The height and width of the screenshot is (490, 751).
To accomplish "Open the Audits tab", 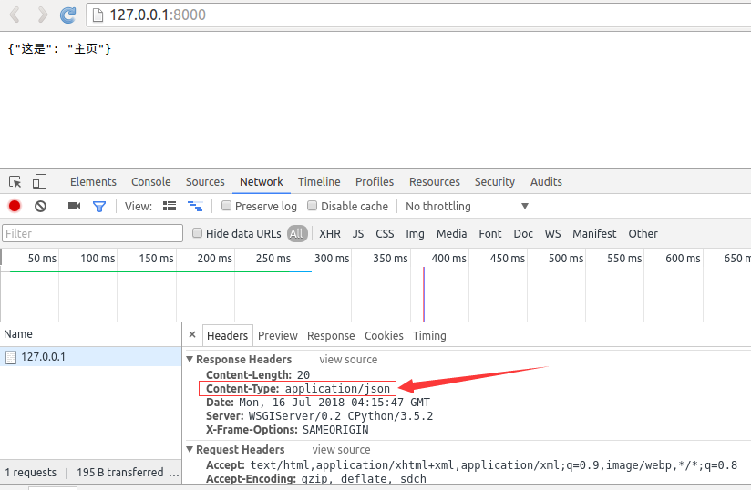I will coord(546,182).
